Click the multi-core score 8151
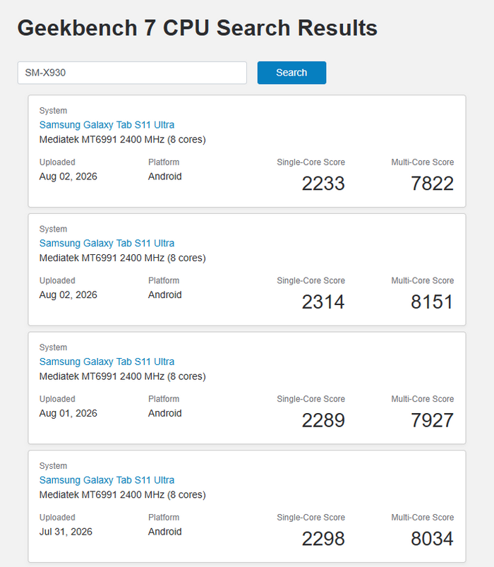 [x=432, y=302]
